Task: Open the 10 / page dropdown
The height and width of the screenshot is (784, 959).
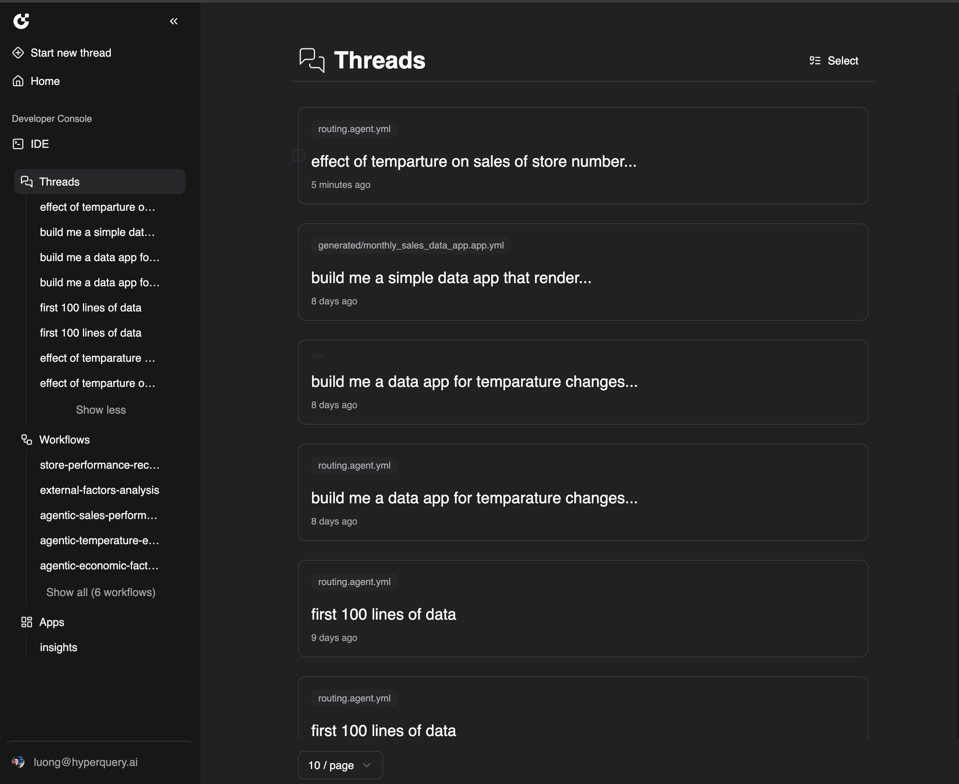Action: coord(340,765)
